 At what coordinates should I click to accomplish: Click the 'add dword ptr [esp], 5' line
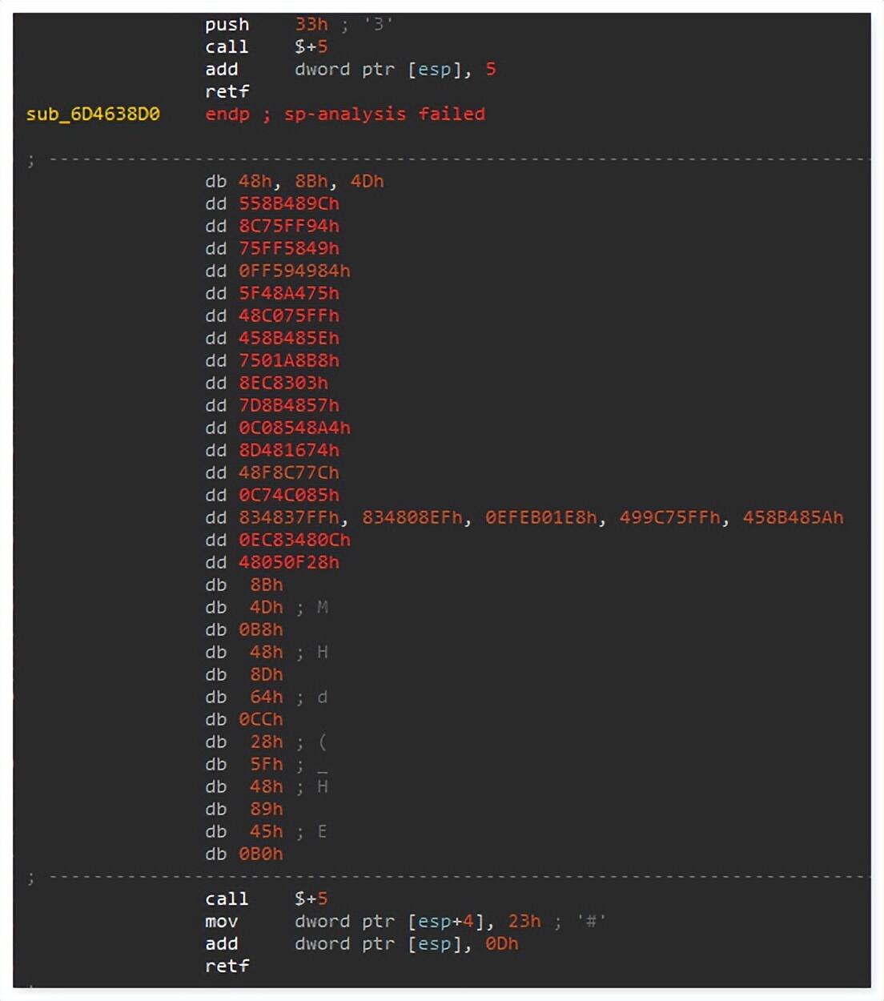[x=350, y=70]
